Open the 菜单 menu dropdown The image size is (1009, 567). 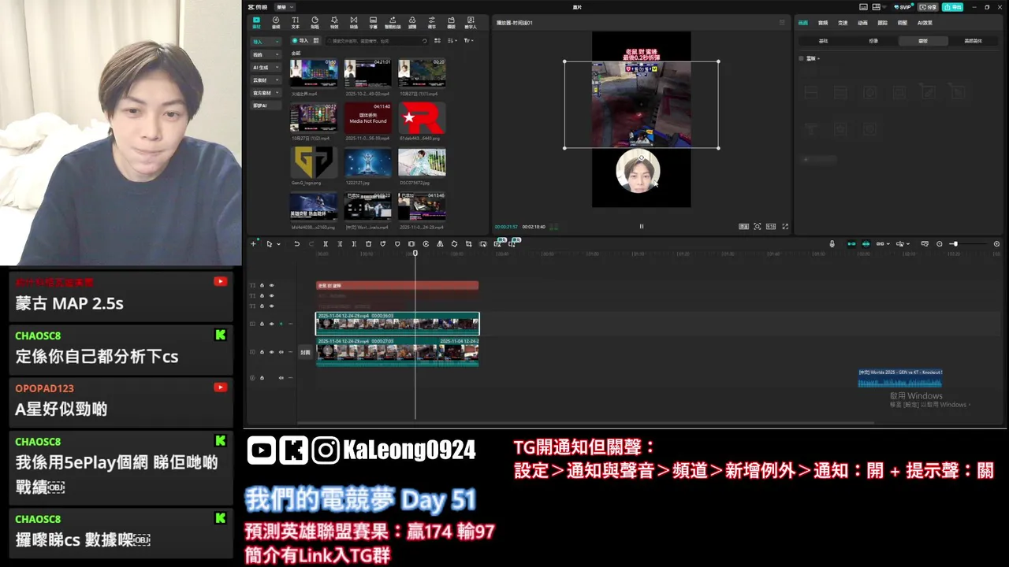point(285,7)
